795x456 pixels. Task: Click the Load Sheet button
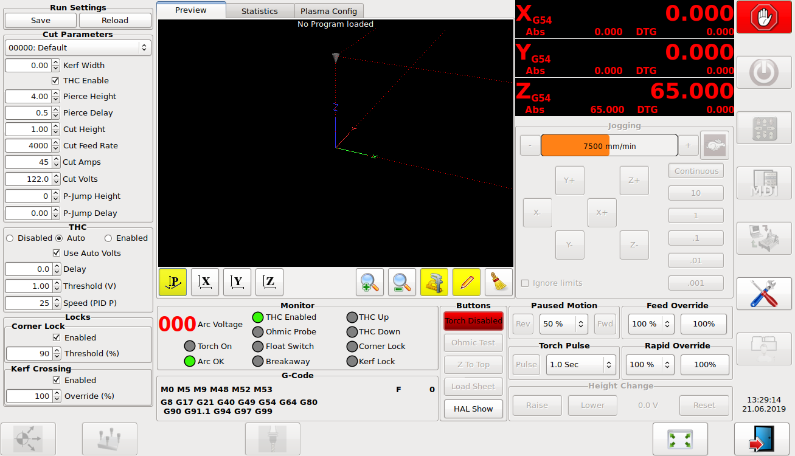(x=474, y=387)
